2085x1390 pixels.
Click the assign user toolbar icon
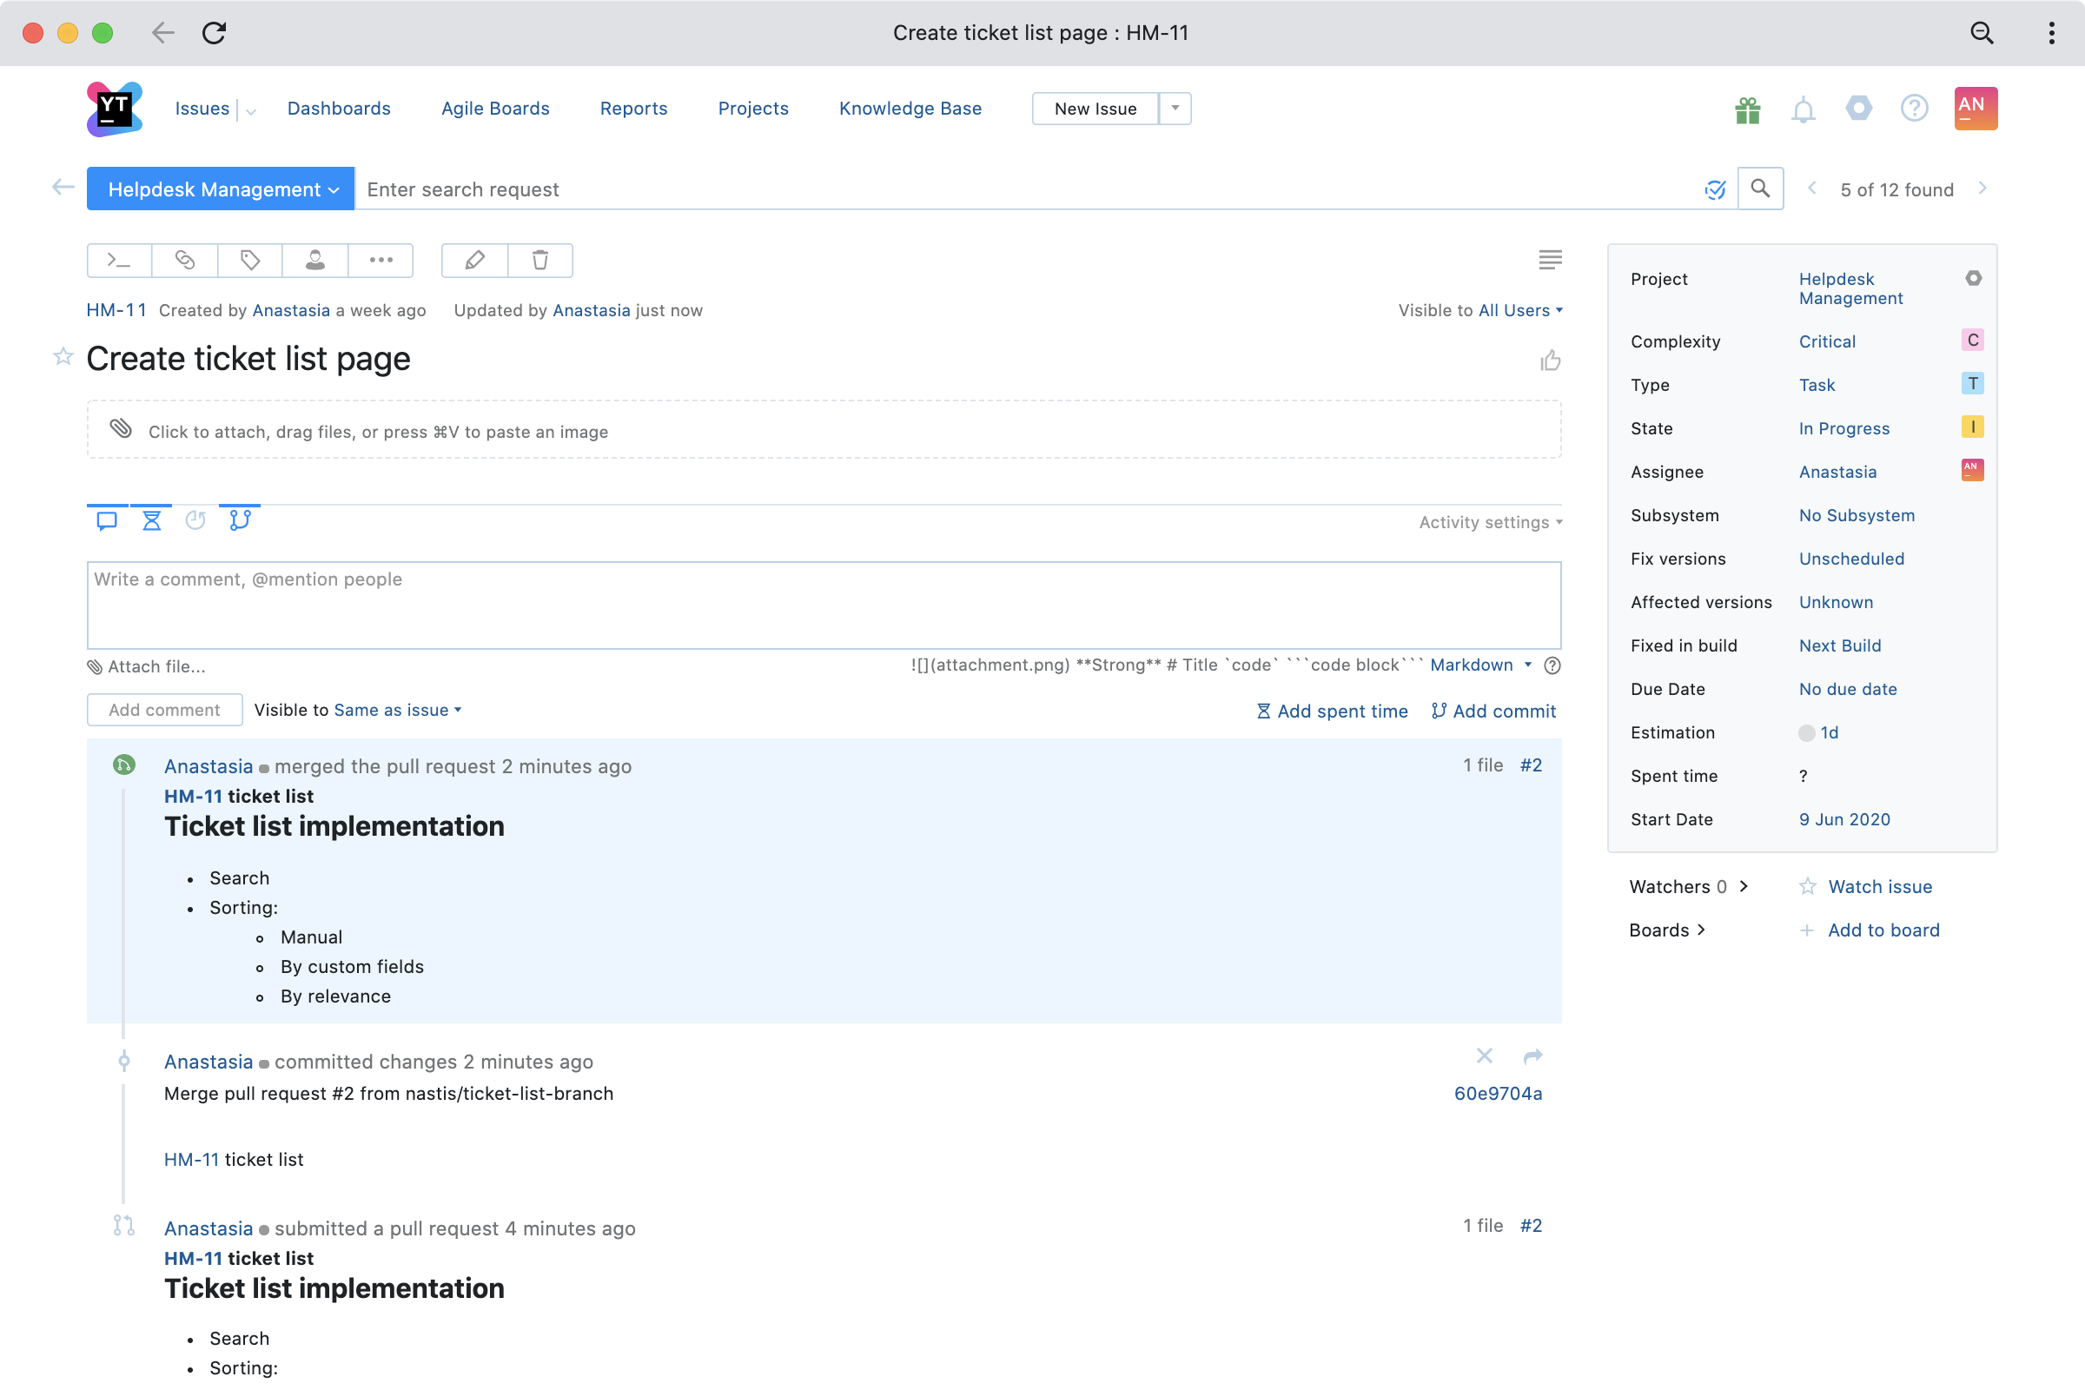coord(314,261)
